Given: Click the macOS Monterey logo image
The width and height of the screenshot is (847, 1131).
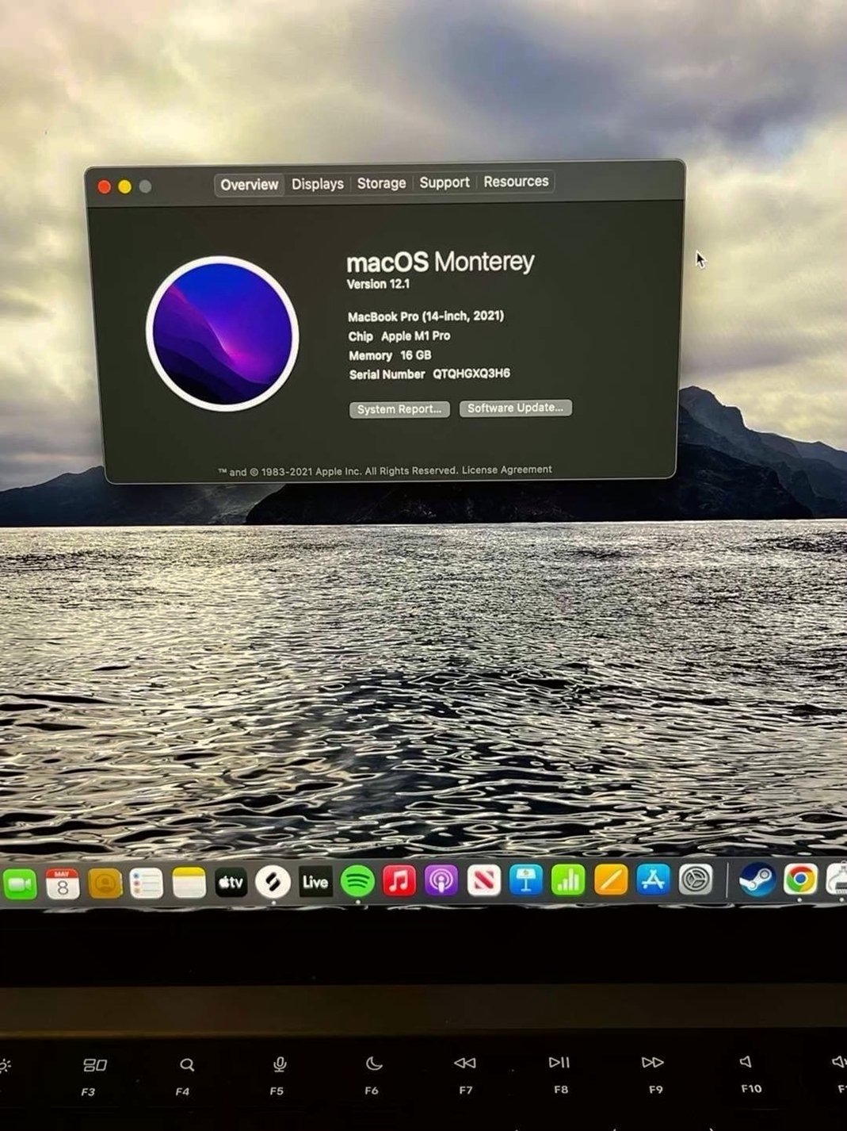Looking at the screenshot, I should pyautogui.click(x=223, y=333).
